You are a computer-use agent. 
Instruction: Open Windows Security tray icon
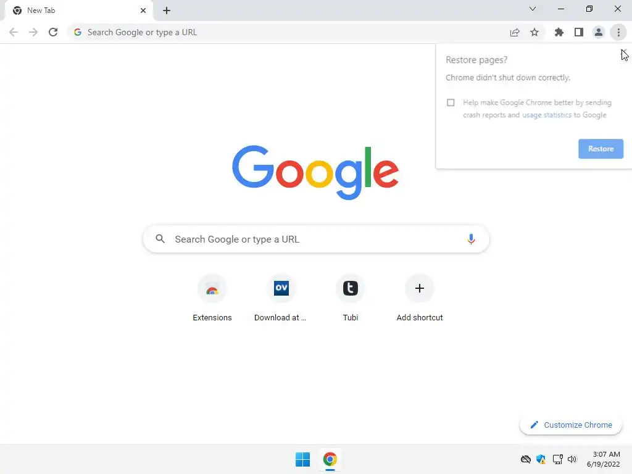tap(541, 459)
